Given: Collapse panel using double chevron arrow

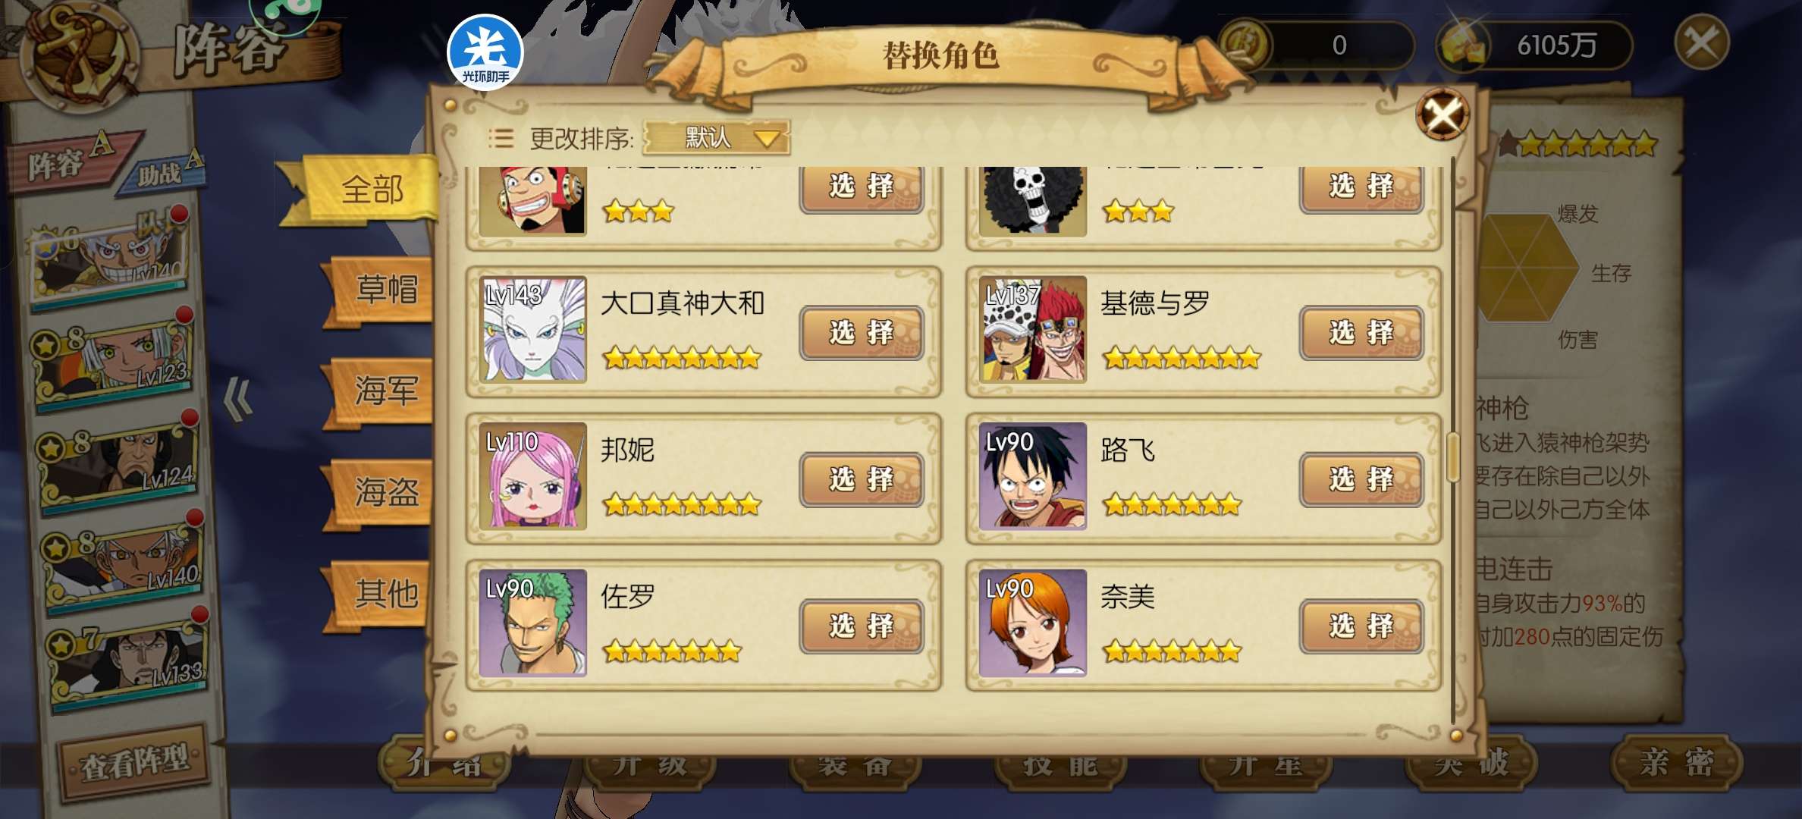Looking at the screenshot, I should coord(237,399).
